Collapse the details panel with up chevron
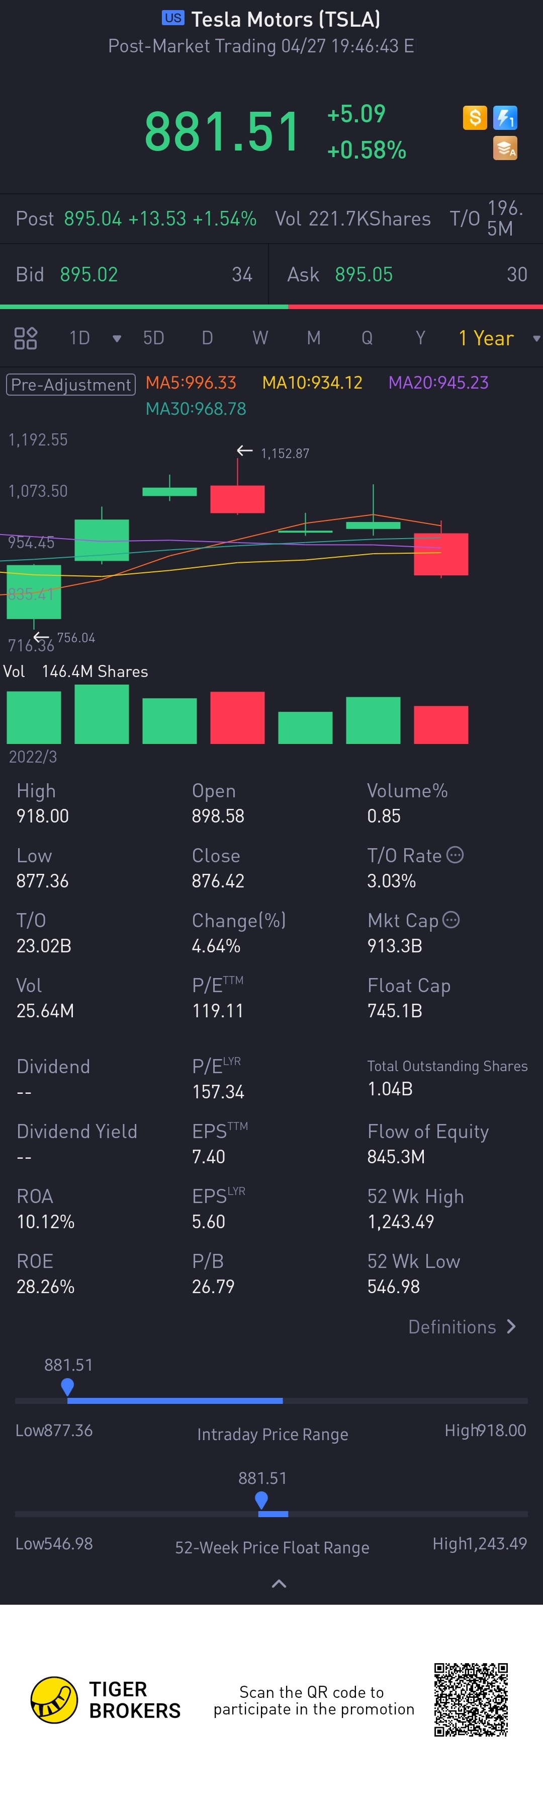The width and height of the screenshot is (543, 1796). pos(279,1584)
